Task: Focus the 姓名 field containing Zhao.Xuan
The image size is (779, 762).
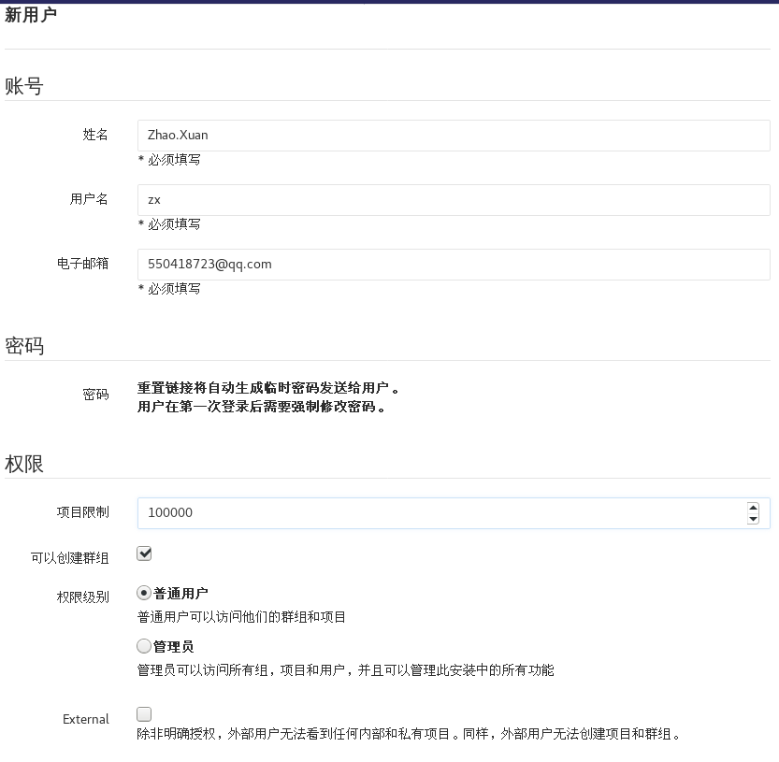Action: (x=454, y=136)
